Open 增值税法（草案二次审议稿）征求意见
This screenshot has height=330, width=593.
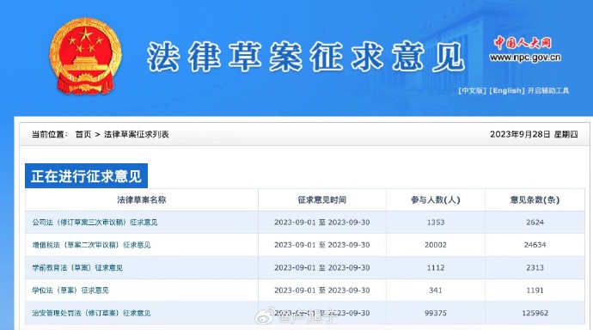91,245
